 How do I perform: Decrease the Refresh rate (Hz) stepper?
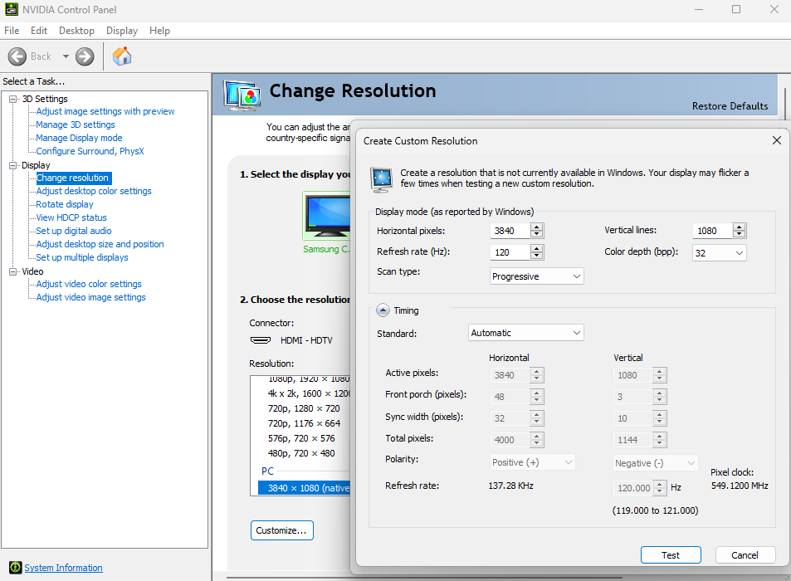click(x=537, y=256)
